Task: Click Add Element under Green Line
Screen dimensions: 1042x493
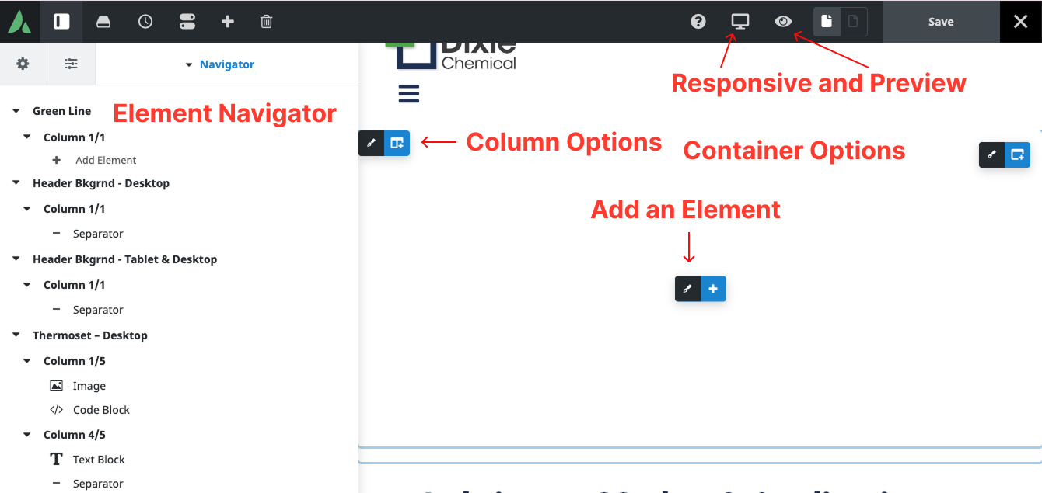Action: coord(106,160)
